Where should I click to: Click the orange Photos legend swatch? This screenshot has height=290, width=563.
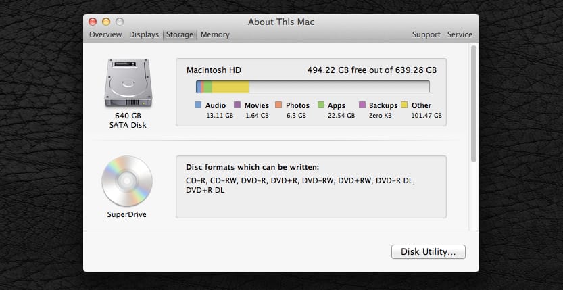pyautogui.click(x=278, y=105)
